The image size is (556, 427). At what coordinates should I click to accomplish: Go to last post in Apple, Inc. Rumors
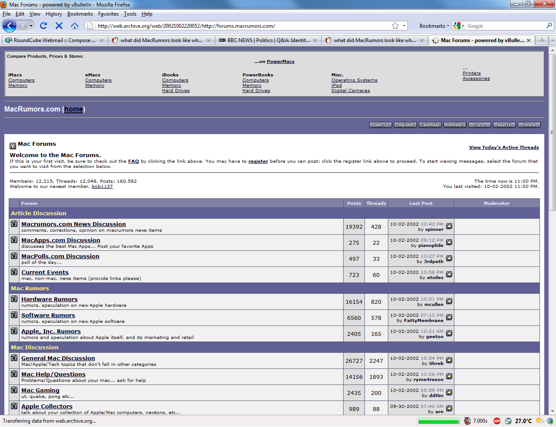click(x=449, y=333)
